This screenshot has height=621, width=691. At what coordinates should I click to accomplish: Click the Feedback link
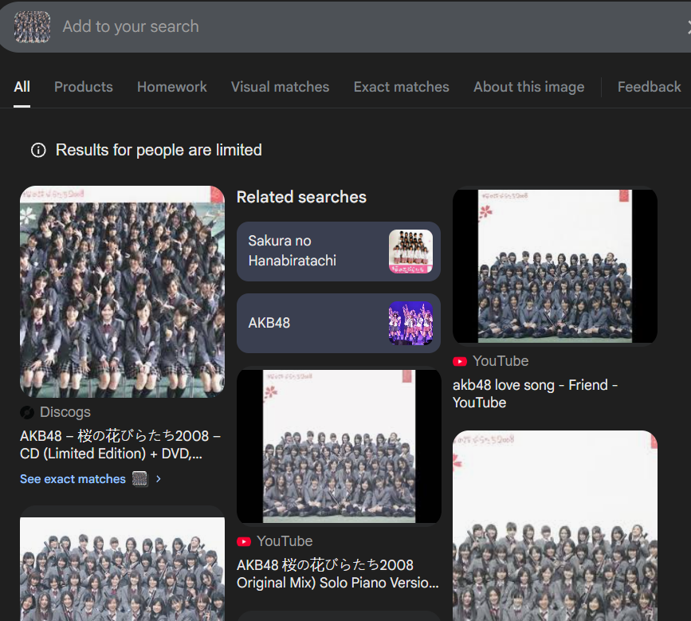click(x=649, y=87)
